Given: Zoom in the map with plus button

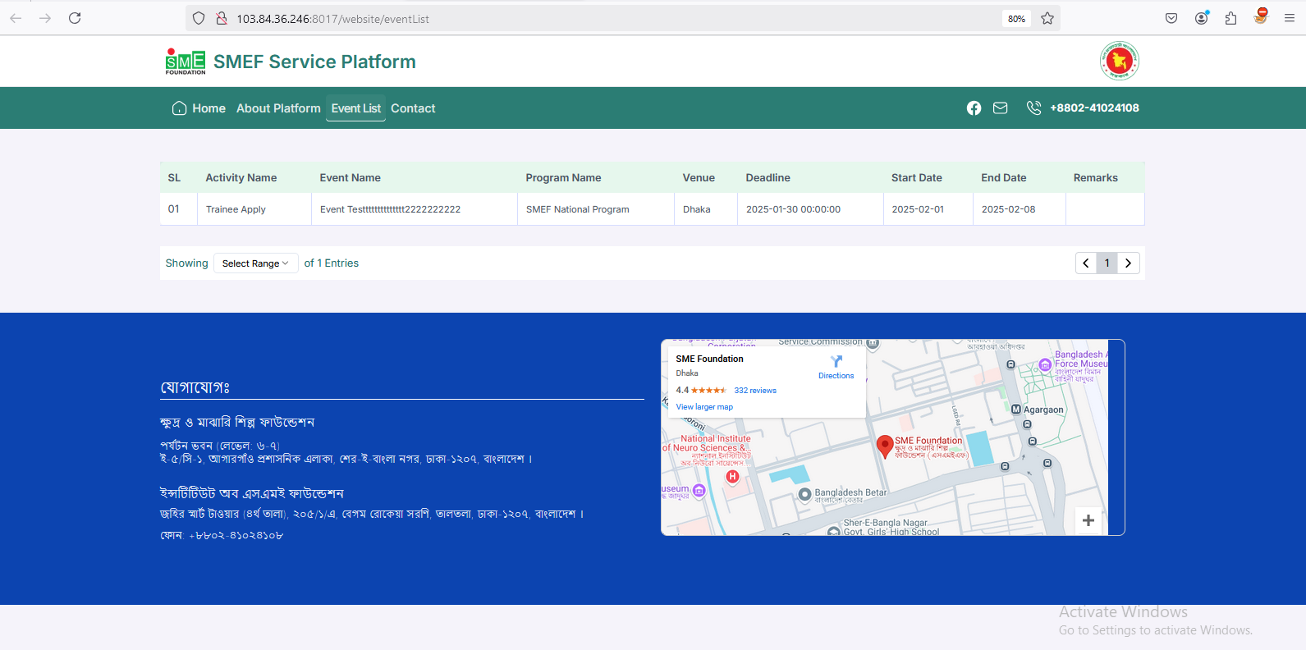Looking at the screenshot, I should [x=1088, y=520].
